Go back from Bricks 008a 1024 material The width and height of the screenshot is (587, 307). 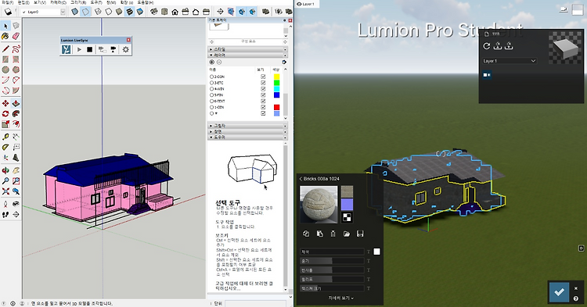[x=301, y=179]
